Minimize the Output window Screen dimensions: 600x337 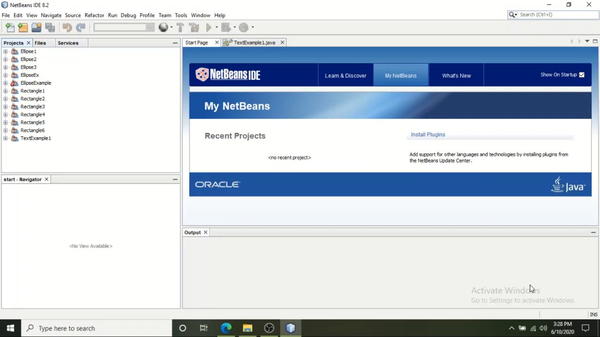pyautogui.click(x=593, y=232)
